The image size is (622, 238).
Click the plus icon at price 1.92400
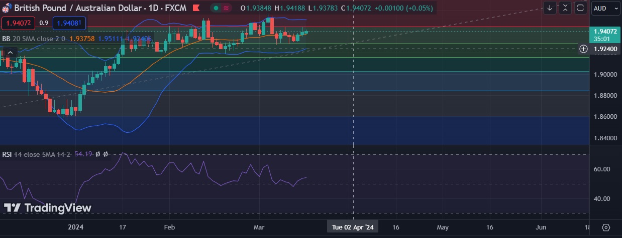click(583, 49)
